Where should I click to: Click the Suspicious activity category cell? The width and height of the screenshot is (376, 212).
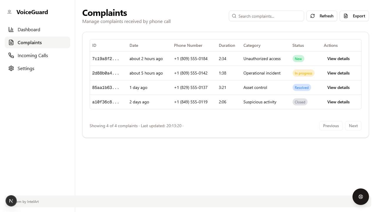[260, 102]
